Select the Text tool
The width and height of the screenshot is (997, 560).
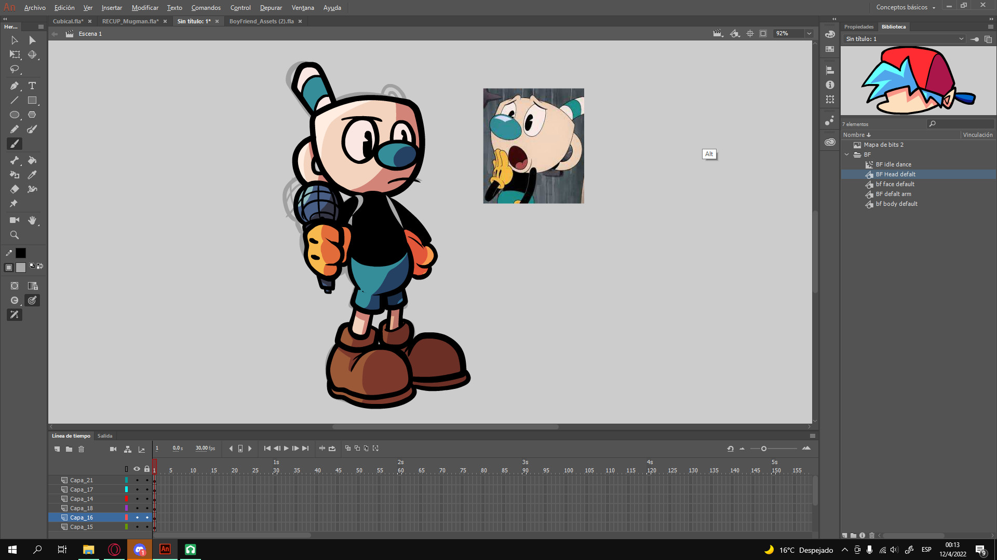coord(32,86)
